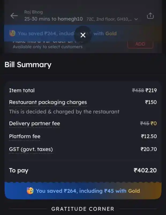Screen dimensions: 166x215
Task: Open the Restaurant packaging charges info
Action: coord(48,102)
